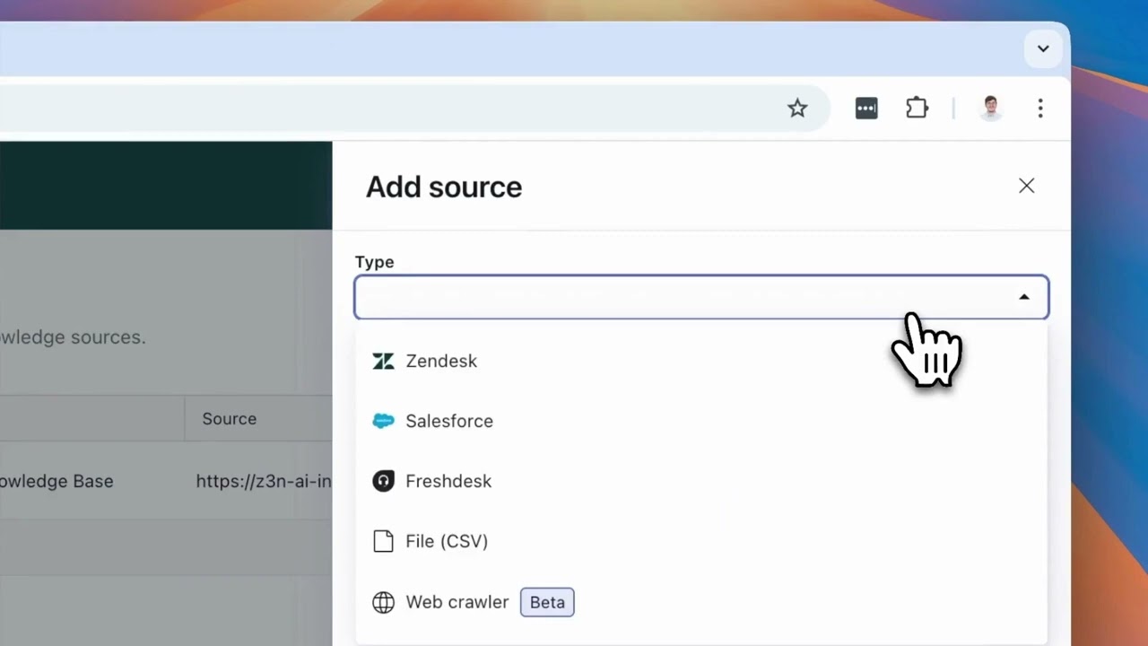Click the Source column header
Image resolution: width=1148 pixels, height=646 pixels.
(230, 419)
